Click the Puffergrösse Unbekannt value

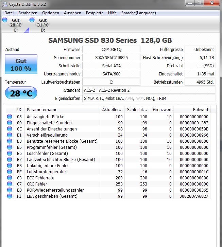pos(200,50)
